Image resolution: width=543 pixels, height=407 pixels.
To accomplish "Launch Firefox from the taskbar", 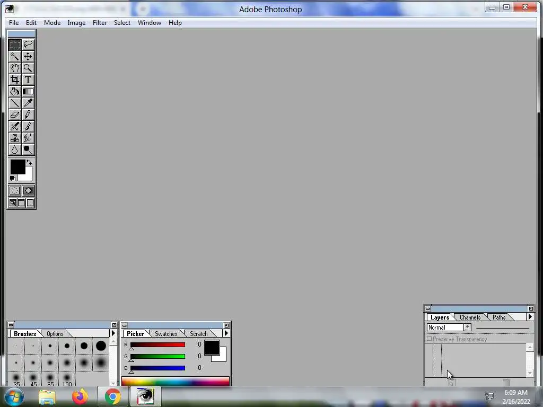I will pyautogui.click(x=80, y=396).
